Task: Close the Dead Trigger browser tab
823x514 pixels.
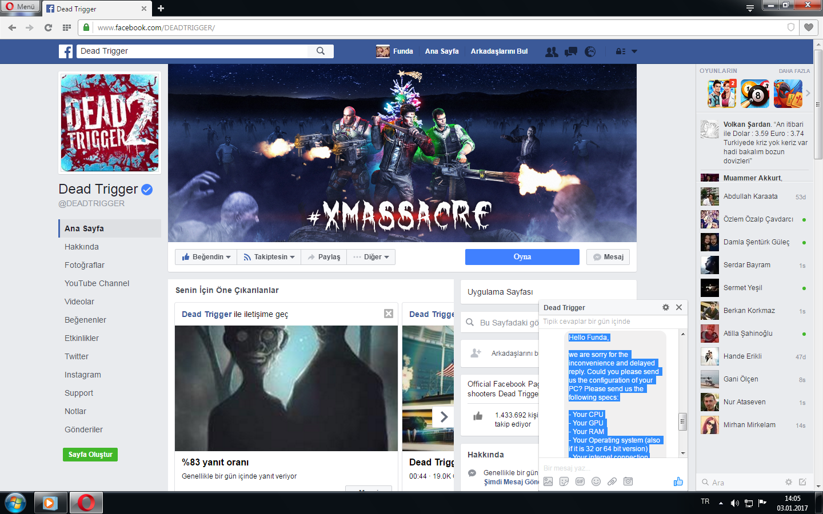Action: 143,9
